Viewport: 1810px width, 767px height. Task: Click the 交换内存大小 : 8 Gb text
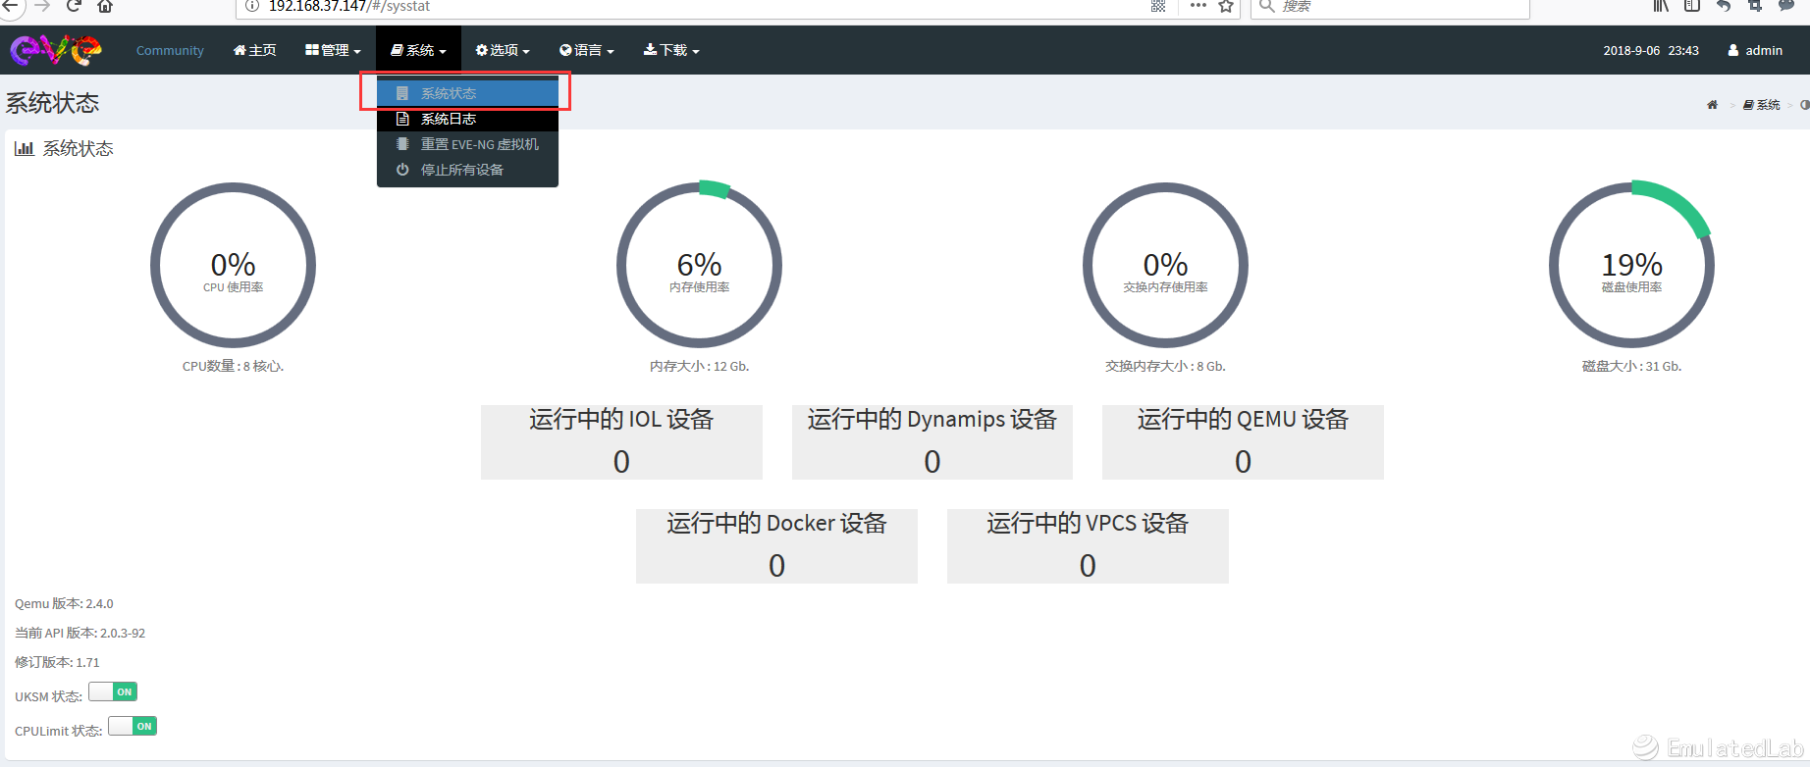pyautogui.click(x=1165, y=366)
